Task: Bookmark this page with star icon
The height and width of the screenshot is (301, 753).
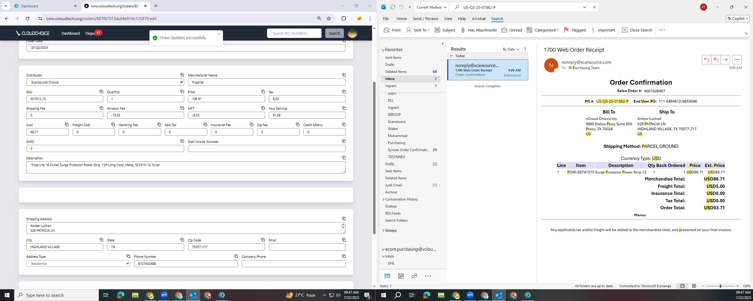Action: [329, 19]
